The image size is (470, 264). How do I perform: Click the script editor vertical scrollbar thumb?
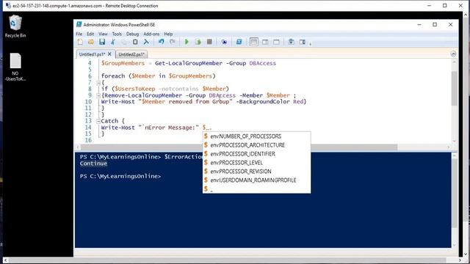pyautogui.click(x=454, y=88)
